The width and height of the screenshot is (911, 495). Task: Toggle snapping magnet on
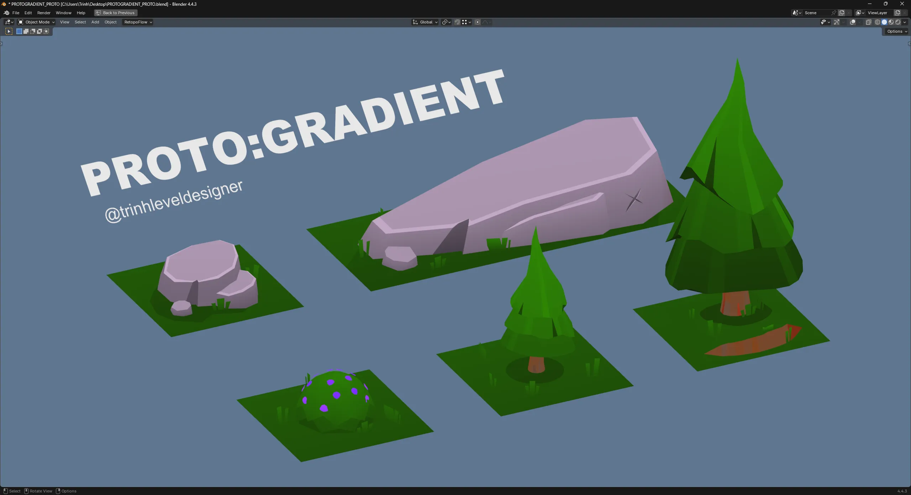tap(457, 22)
